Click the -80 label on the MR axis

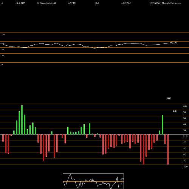pyautogui.click(x=184, y=161)
